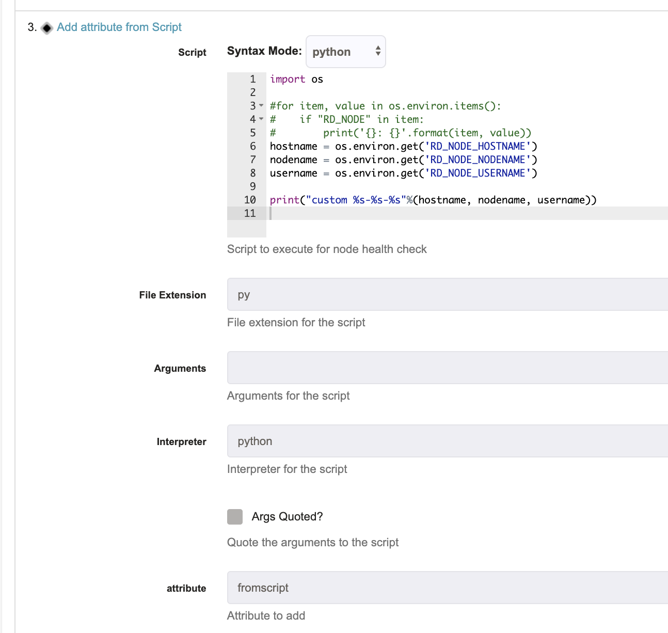Click the 'Syntax Mode:' label
Image resolution: width=668 pixels, height=633 pixels.
point(264,51)
